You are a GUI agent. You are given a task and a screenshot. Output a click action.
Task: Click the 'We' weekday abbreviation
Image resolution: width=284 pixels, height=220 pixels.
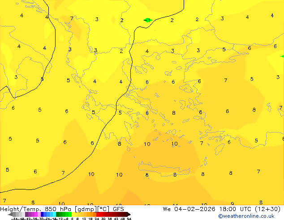point(167,209)
